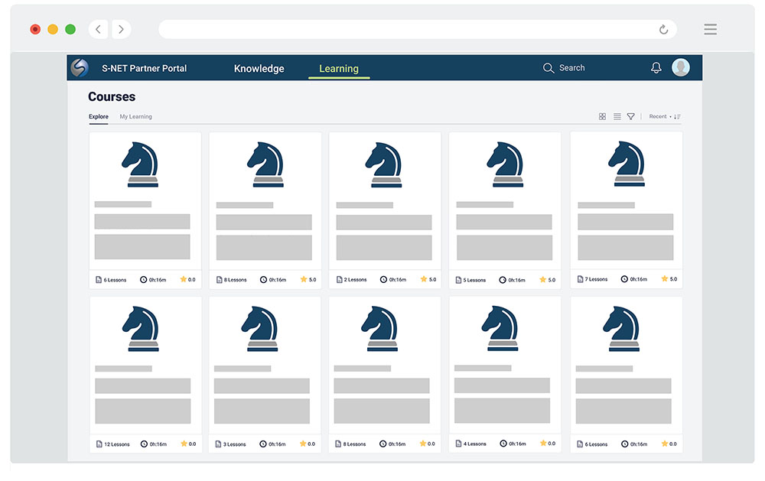Select the Explore tab

99,116
